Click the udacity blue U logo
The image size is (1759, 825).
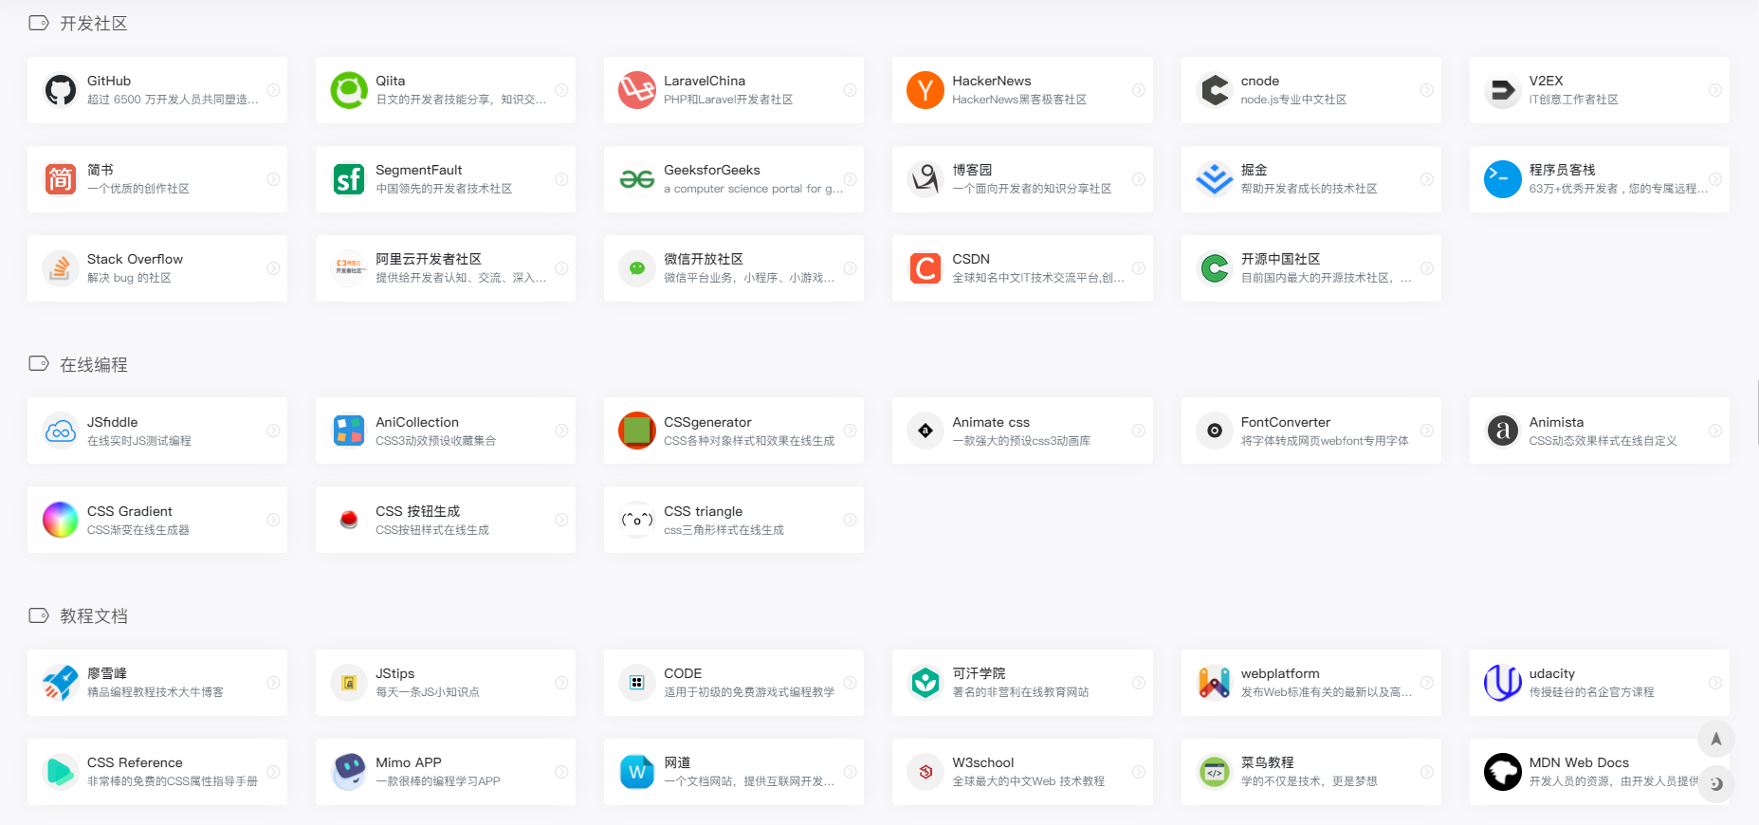(x=1502, y=683)
